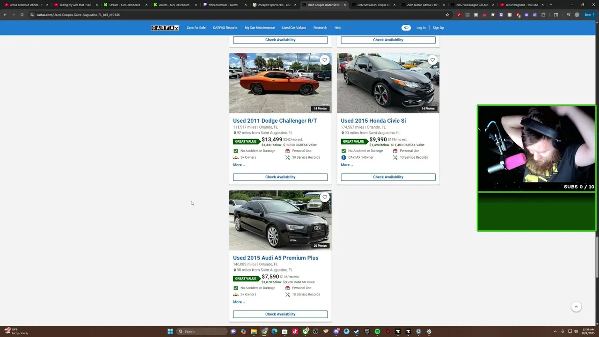Open Steam from the taskbar
The width and height of the screenshot is (599, 337).
357,331
